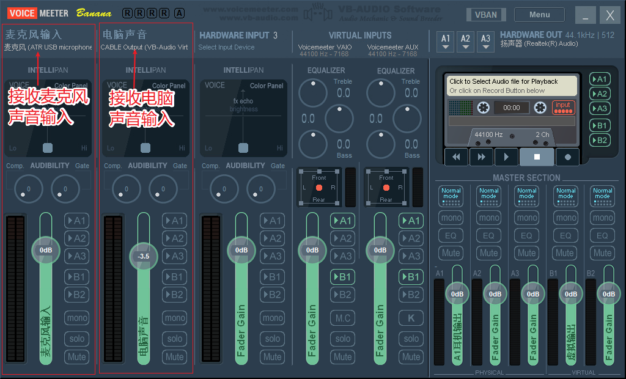Mute the computer sound strip

coord(174,356)
